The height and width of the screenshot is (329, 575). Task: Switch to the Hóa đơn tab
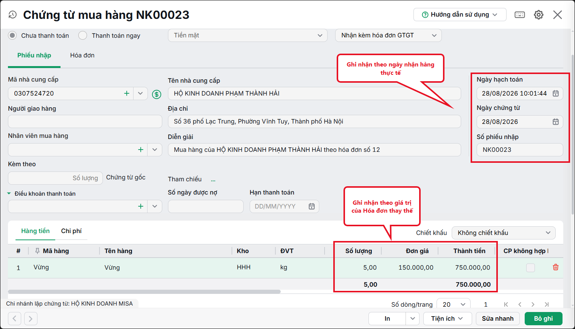coord(82,56)
